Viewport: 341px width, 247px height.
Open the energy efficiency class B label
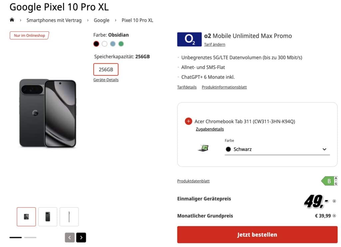click(329, 181)
